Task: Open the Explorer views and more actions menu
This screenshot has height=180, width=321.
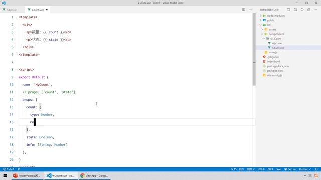Action: [315, 10]
